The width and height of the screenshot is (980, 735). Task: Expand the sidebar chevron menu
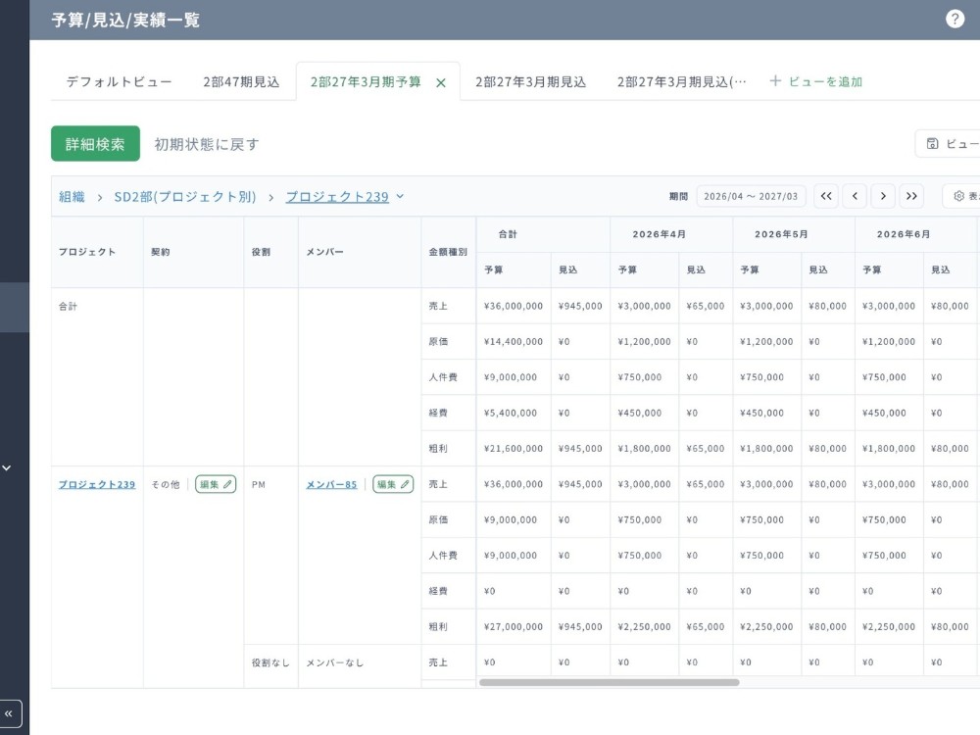(x=7, y=467)
